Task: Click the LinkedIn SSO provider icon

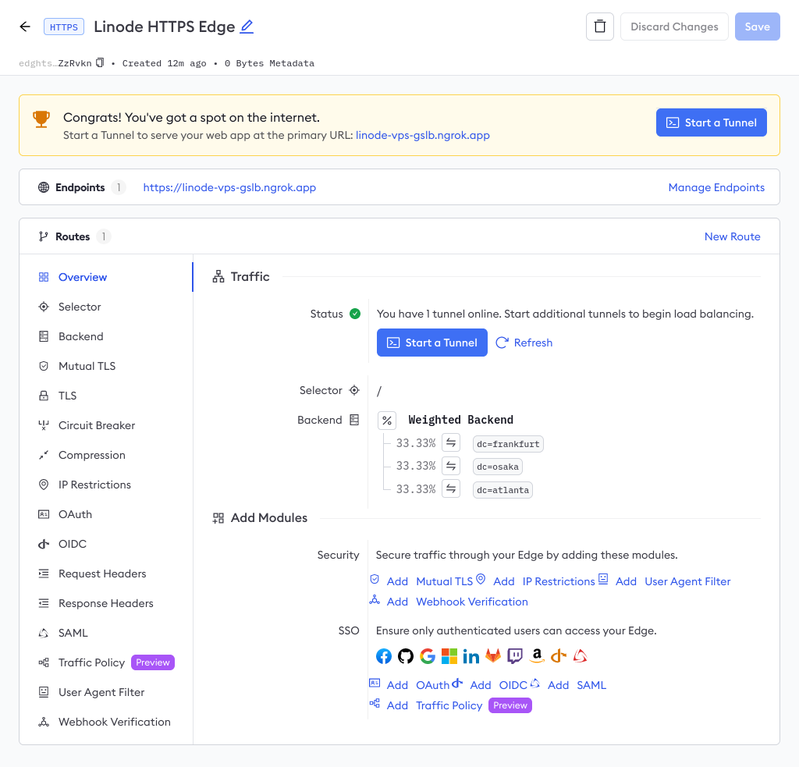Action: tap(471, 656)
